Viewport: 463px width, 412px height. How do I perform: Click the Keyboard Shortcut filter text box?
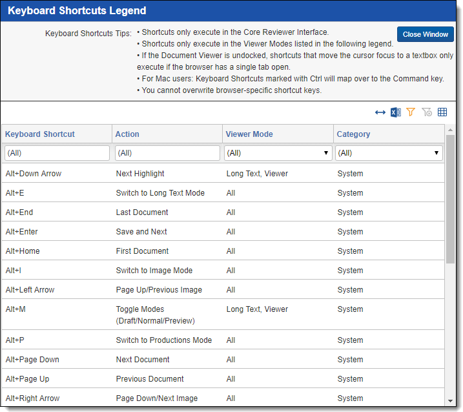tap(57, 153)
